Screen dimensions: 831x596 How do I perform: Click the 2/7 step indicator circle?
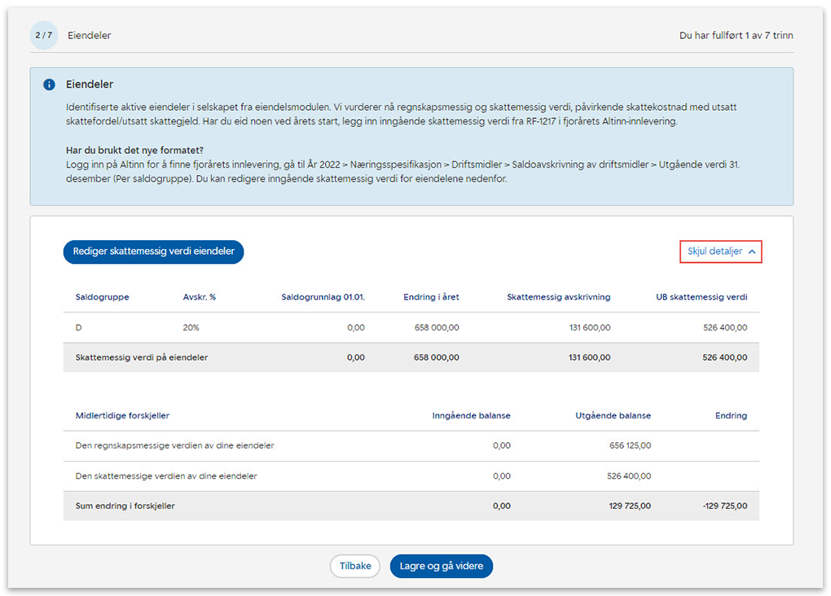pos(44,36)
